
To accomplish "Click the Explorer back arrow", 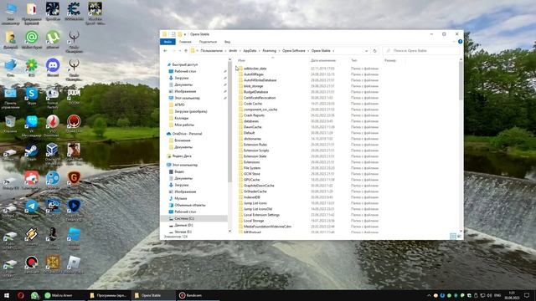I will point(166,51).
